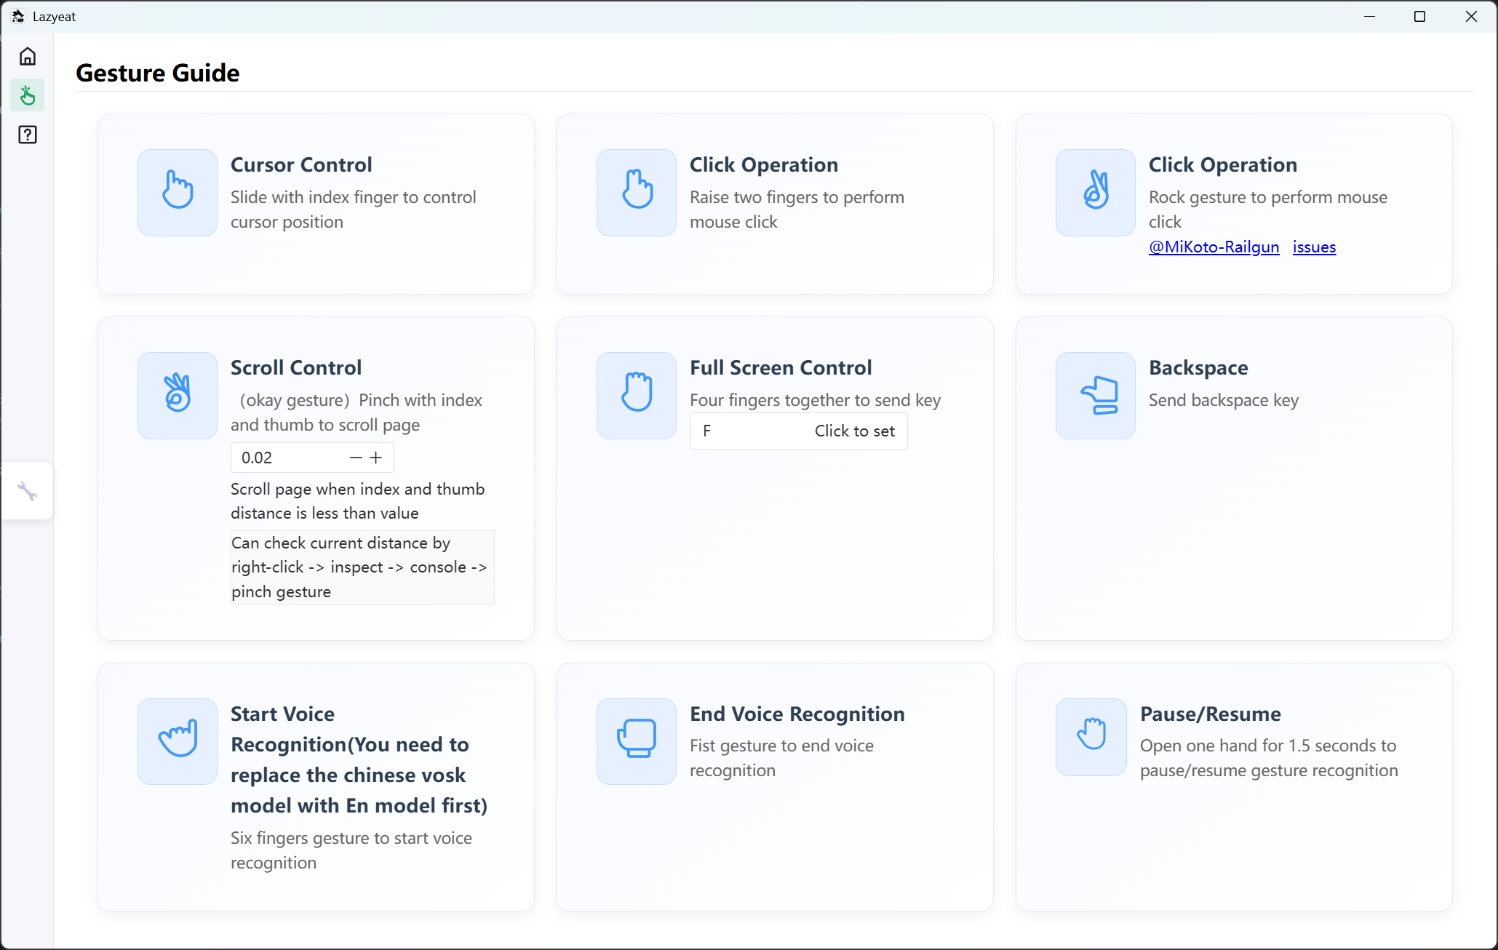Click the Pause/Resume open-hand icon
This screenshot has width=1498, height=950.
[x=1091, y=737]
